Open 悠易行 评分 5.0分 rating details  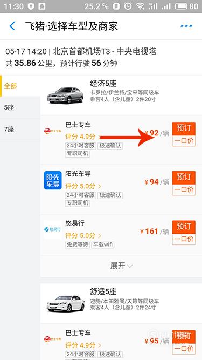(83, 235)
